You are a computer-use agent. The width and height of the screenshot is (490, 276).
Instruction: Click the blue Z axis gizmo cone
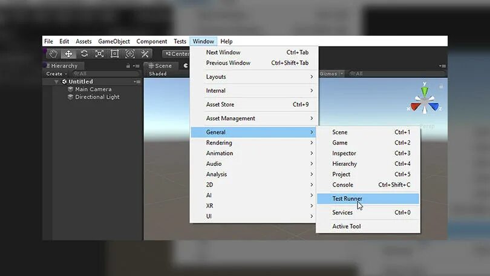point(434,107)
